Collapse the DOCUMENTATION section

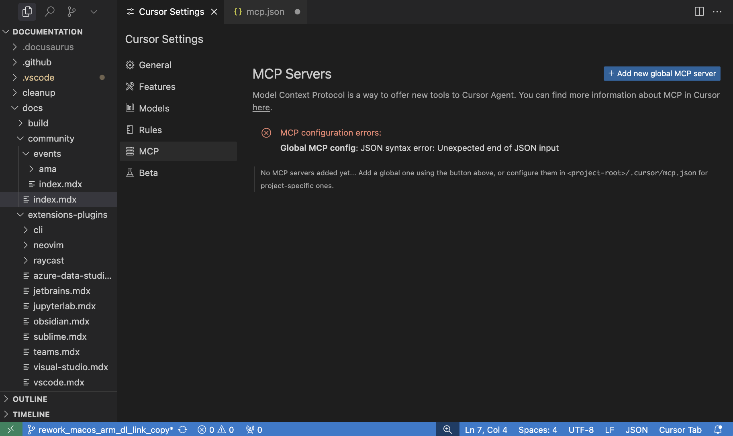pyautogui.click(x=59, y=32)
